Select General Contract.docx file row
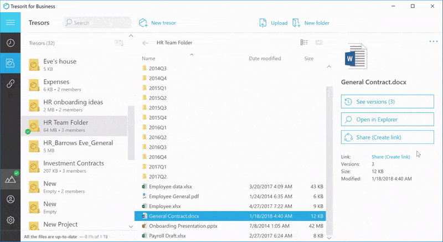 click(x=230, y=216)
